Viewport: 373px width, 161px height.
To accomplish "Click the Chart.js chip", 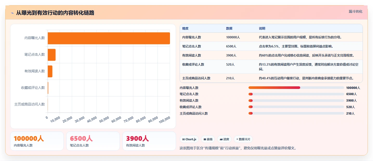I will pos(189,139).
